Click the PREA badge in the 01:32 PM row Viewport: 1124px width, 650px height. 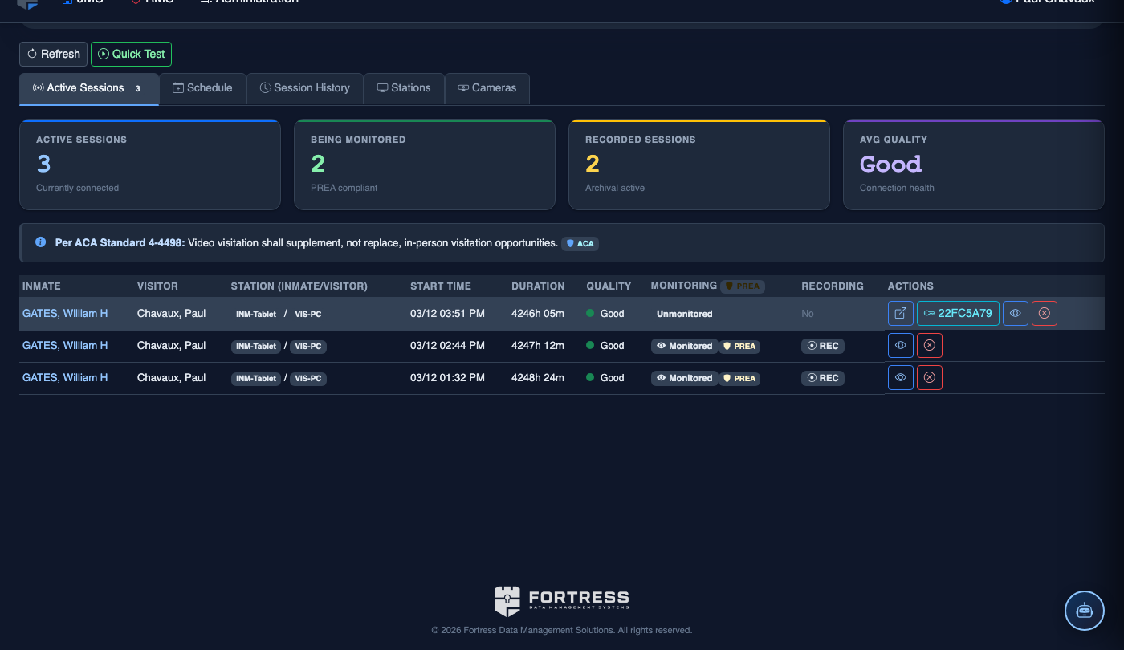(739, 378)
